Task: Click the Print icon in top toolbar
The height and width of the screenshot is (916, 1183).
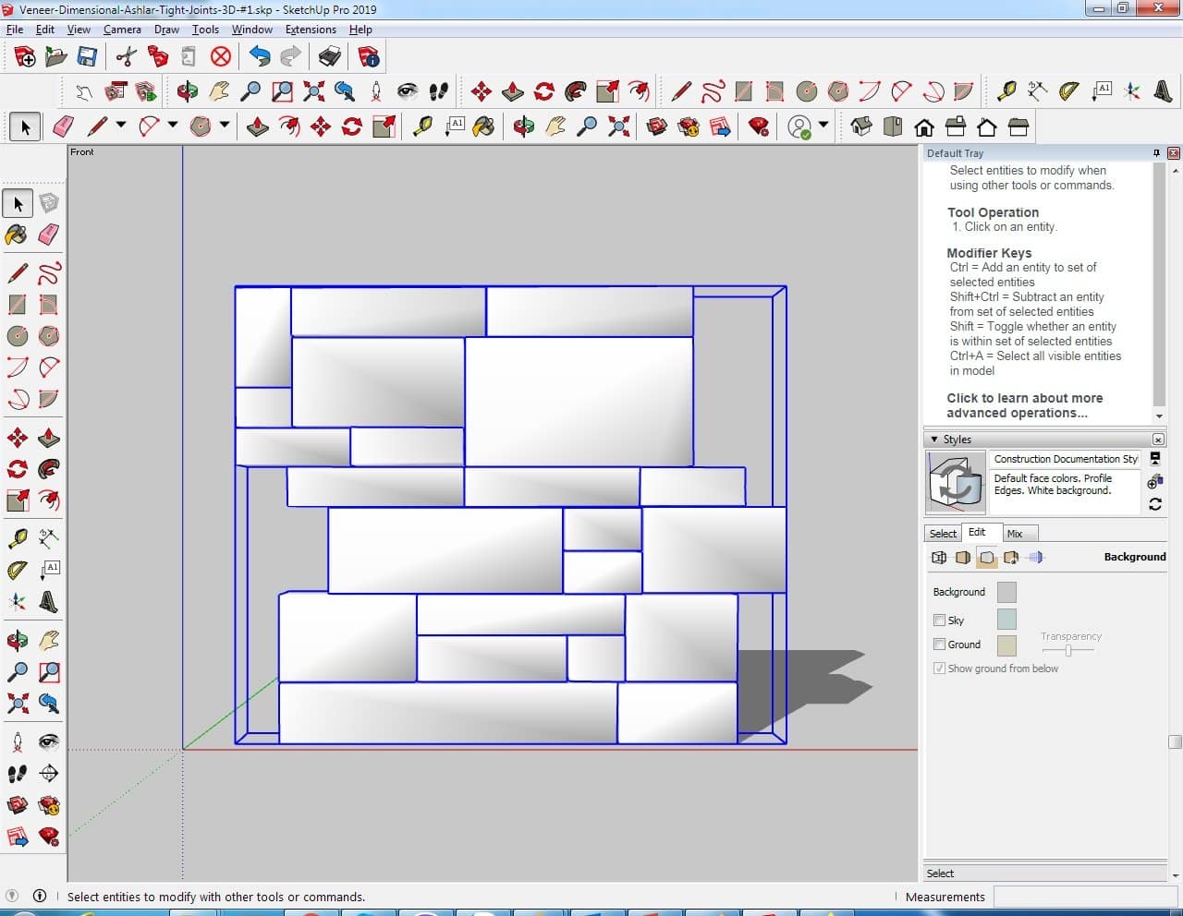Action: tap(330, 57)
